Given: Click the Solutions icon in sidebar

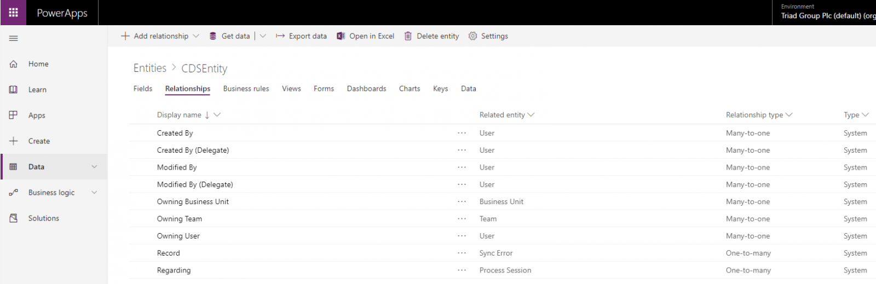Looking at the screenshot, I should tap(13, 218).
